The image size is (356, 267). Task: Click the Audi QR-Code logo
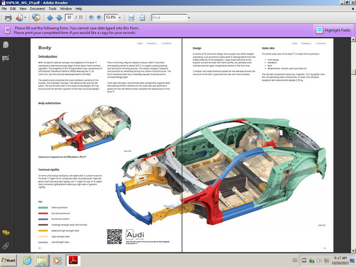pyautogui.click(x=135, y=235)
